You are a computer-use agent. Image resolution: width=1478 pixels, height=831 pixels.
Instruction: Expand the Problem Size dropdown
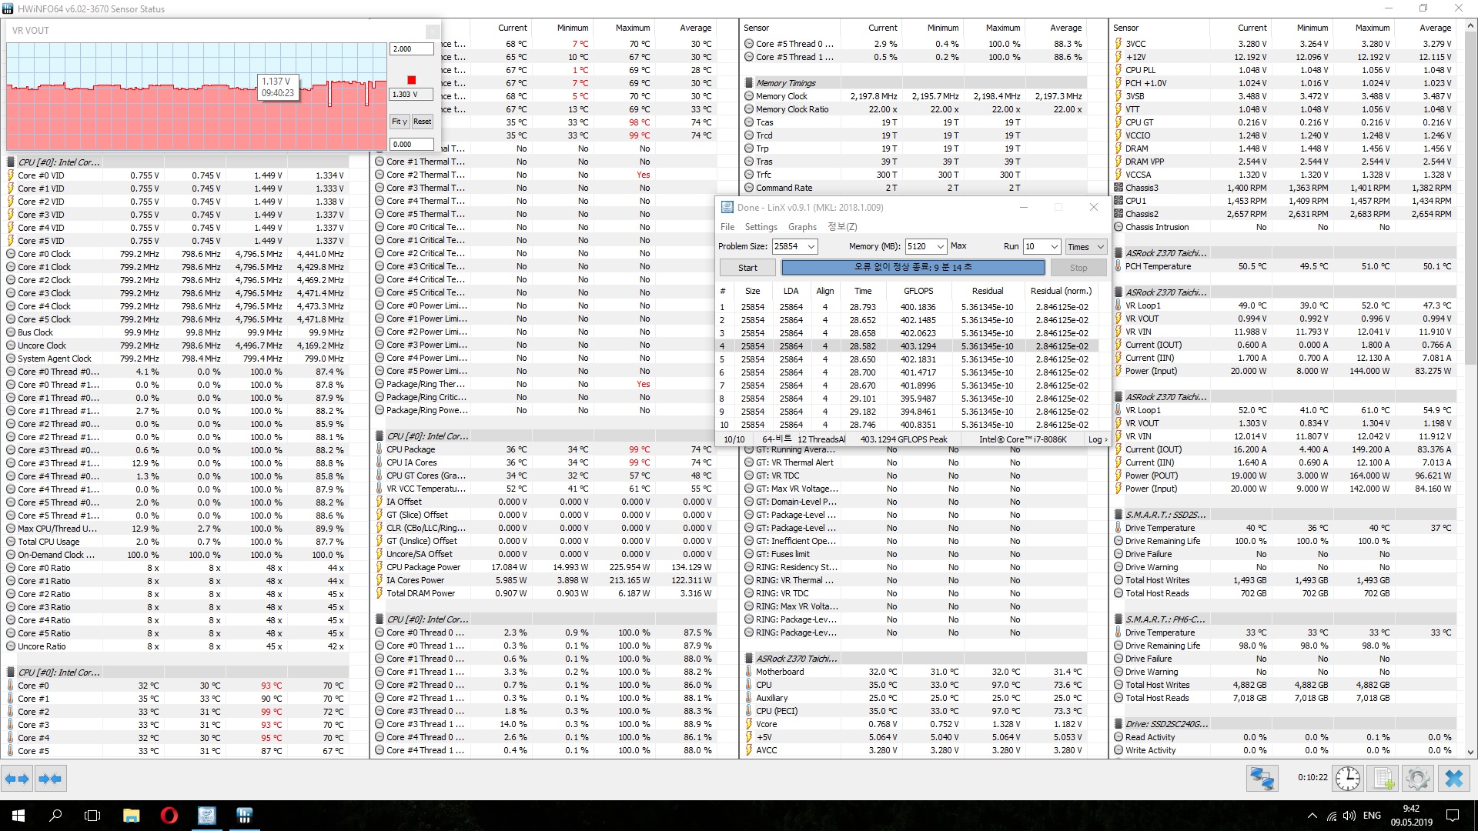point(811,247)
